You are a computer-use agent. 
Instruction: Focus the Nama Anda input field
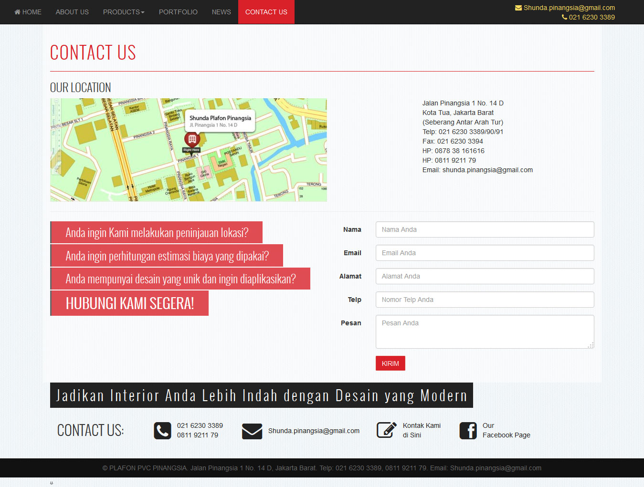coord(485,229)
